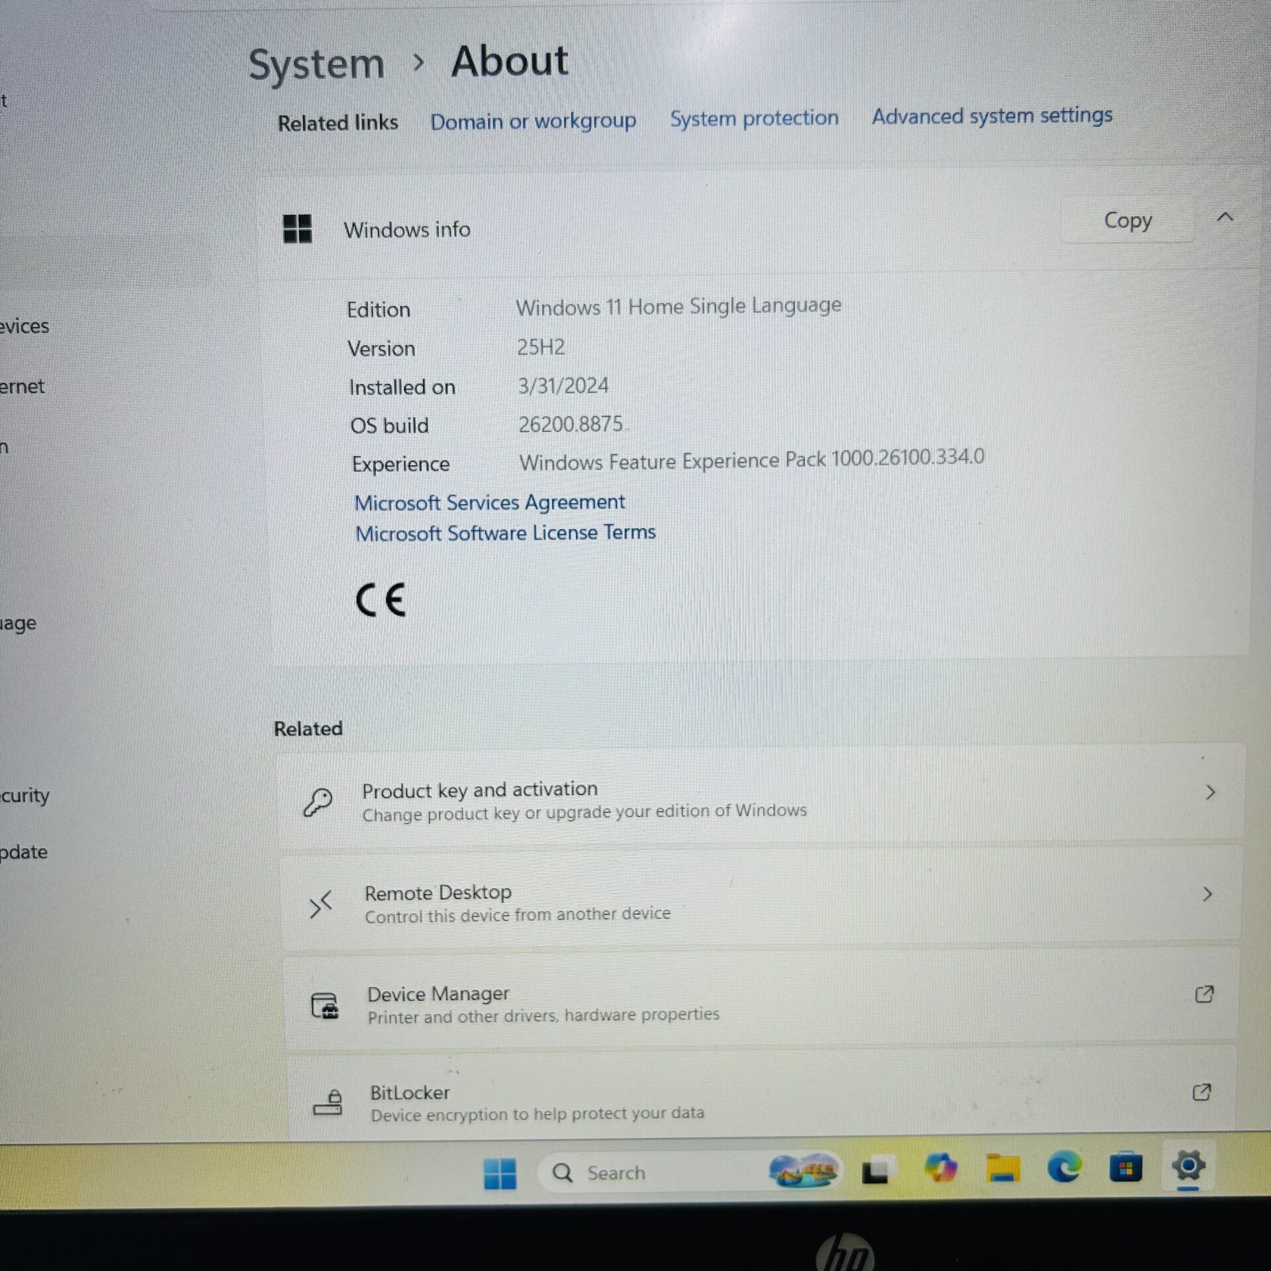Select the sidebar item ending in "ernet"
Viewport: 1271px width, 1271px height.
22,386
